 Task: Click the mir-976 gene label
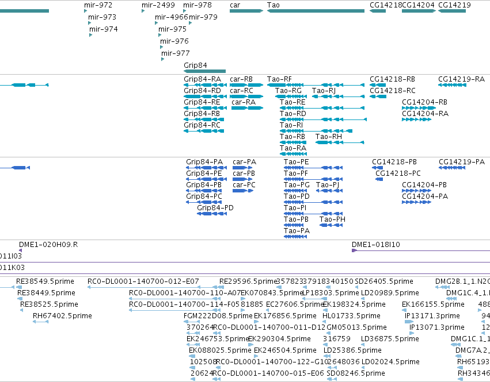click(174, 41)
